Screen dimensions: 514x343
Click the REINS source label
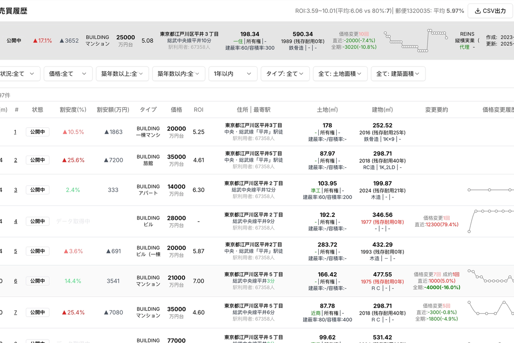pos(467,34)
